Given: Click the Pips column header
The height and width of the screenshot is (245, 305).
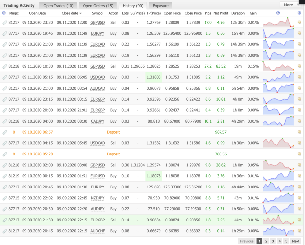Looking at the screenshot, I should point(208,13).
